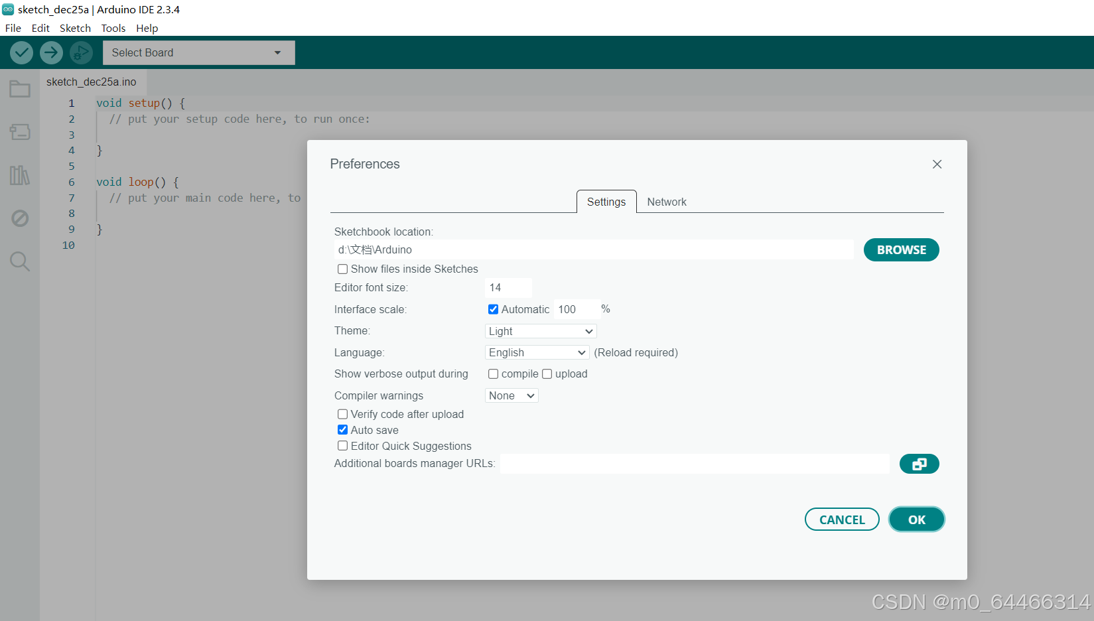The height and width of the screenshot is (621, 1094).
Task: Open the Boards Manager sidebar icon
Action: pyautogui.click(x=20, y=132)
